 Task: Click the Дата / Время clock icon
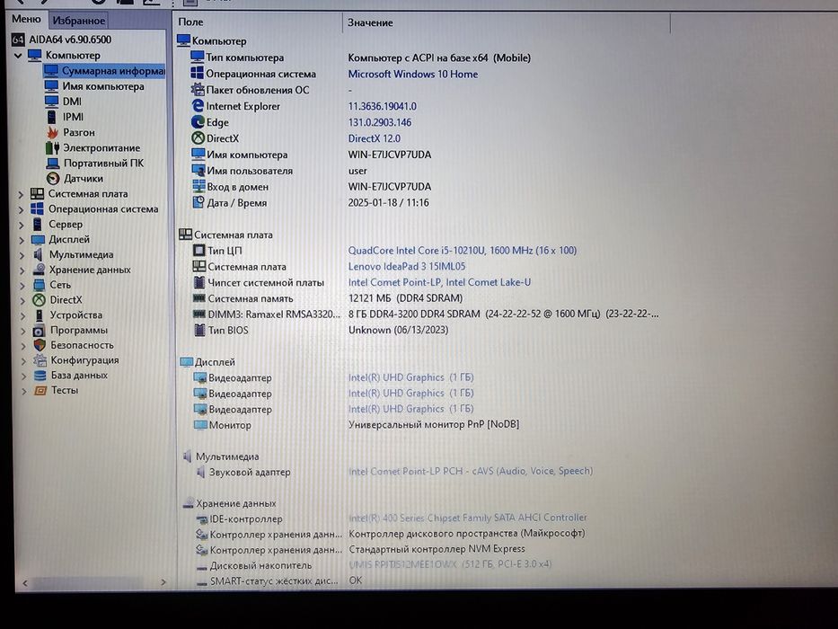(x=198, y=203)
